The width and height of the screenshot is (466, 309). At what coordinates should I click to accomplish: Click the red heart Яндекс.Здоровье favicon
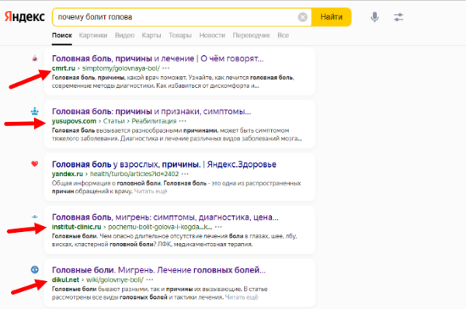[35, 164]
